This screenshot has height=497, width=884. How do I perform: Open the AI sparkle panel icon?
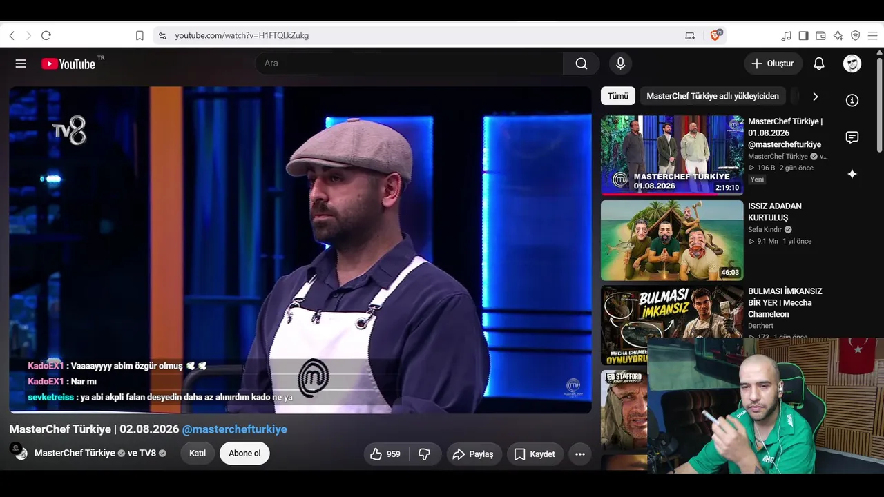pos(852,174)
